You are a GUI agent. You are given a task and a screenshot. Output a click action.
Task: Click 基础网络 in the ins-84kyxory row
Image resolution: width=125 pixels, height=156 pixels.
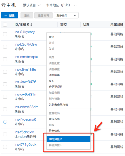pyautogui.click(x=117, y=34)
